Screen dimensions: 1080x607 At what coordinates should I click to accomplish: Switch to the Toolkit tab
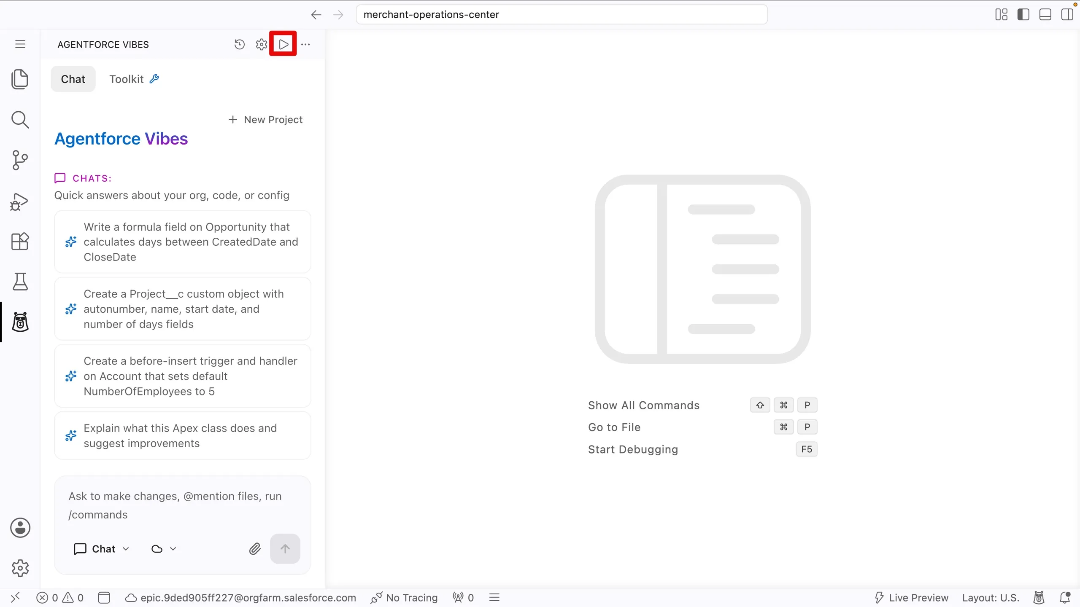tap(134, 79)
